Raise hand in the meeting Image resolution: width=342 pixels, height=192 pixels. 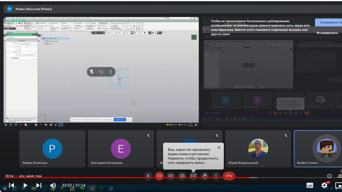[205, 176]
